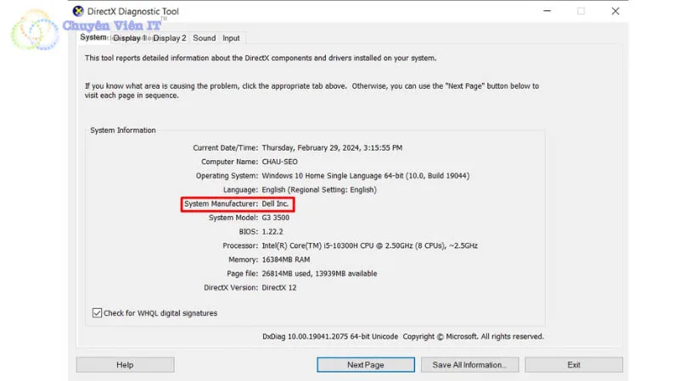This screenshot has width=696, height=381.
Task: Click the DxDiag version copyright text
Action: [x=402, y=336]
